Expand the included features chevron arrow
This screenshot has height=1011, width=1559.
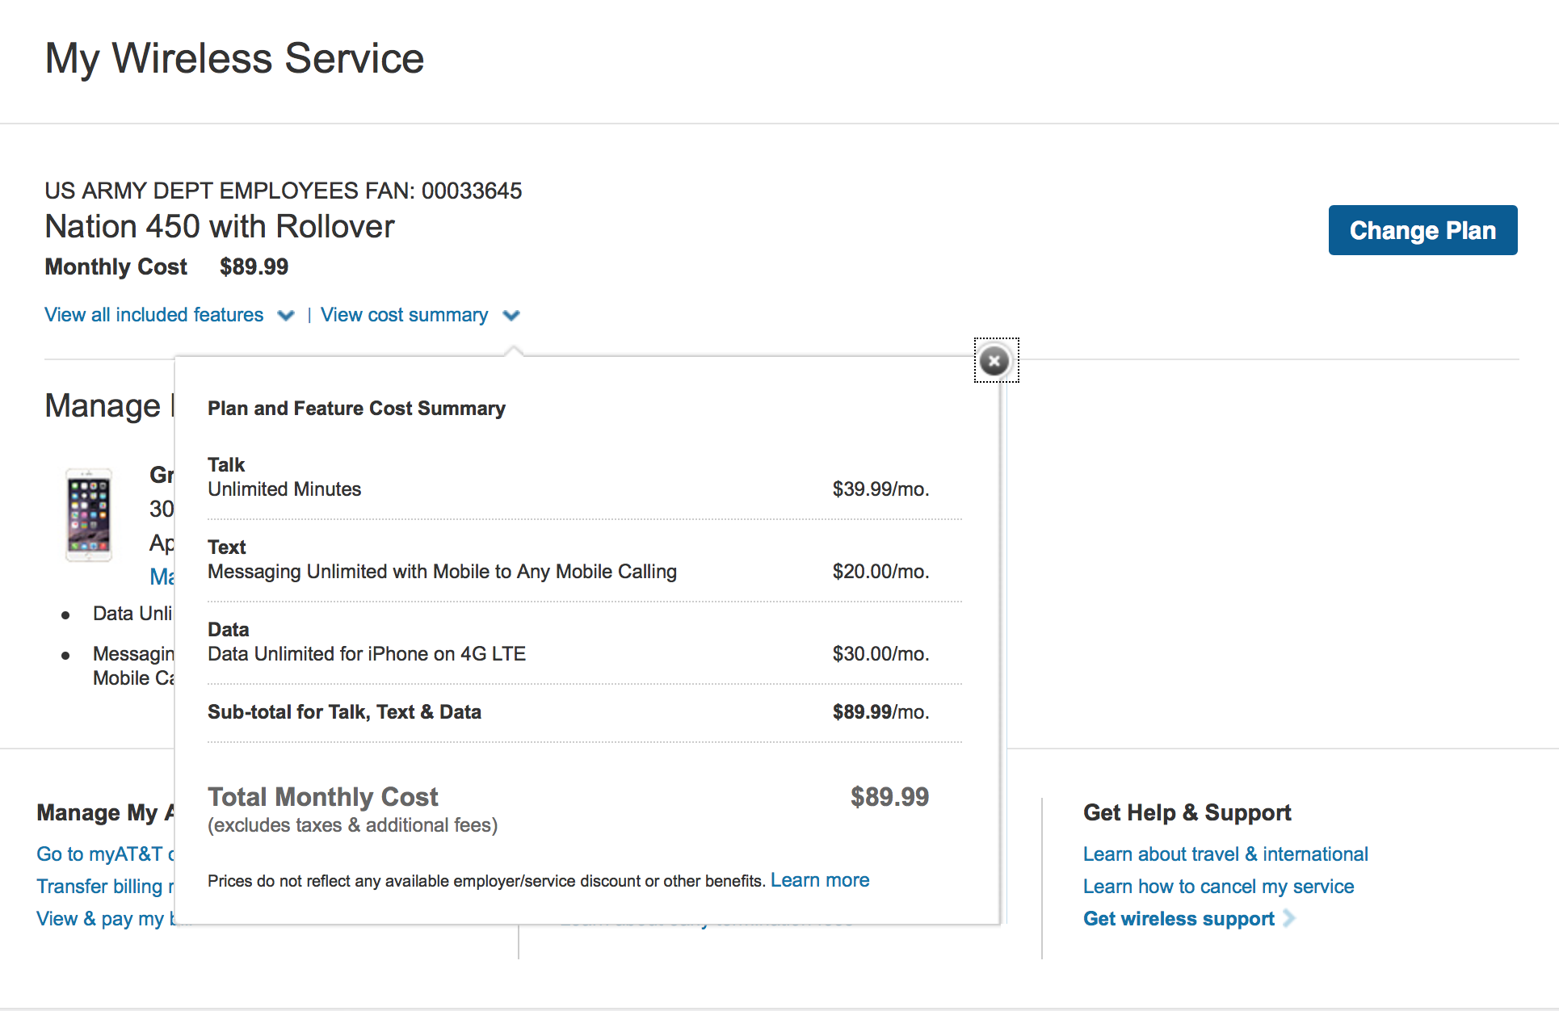point(286,316)
